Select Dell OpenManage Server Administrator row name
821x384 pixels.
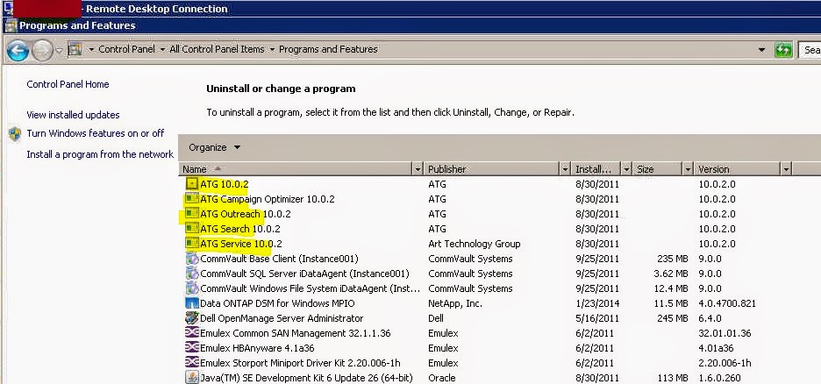(x=282, y=318)
